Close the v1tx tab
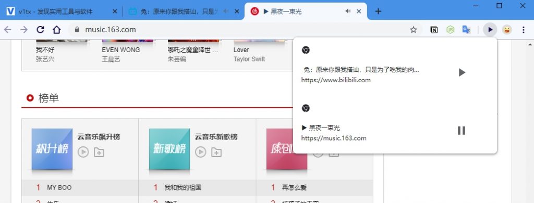The width and height of the screenshot is (534, 203). tap(115, 11)
